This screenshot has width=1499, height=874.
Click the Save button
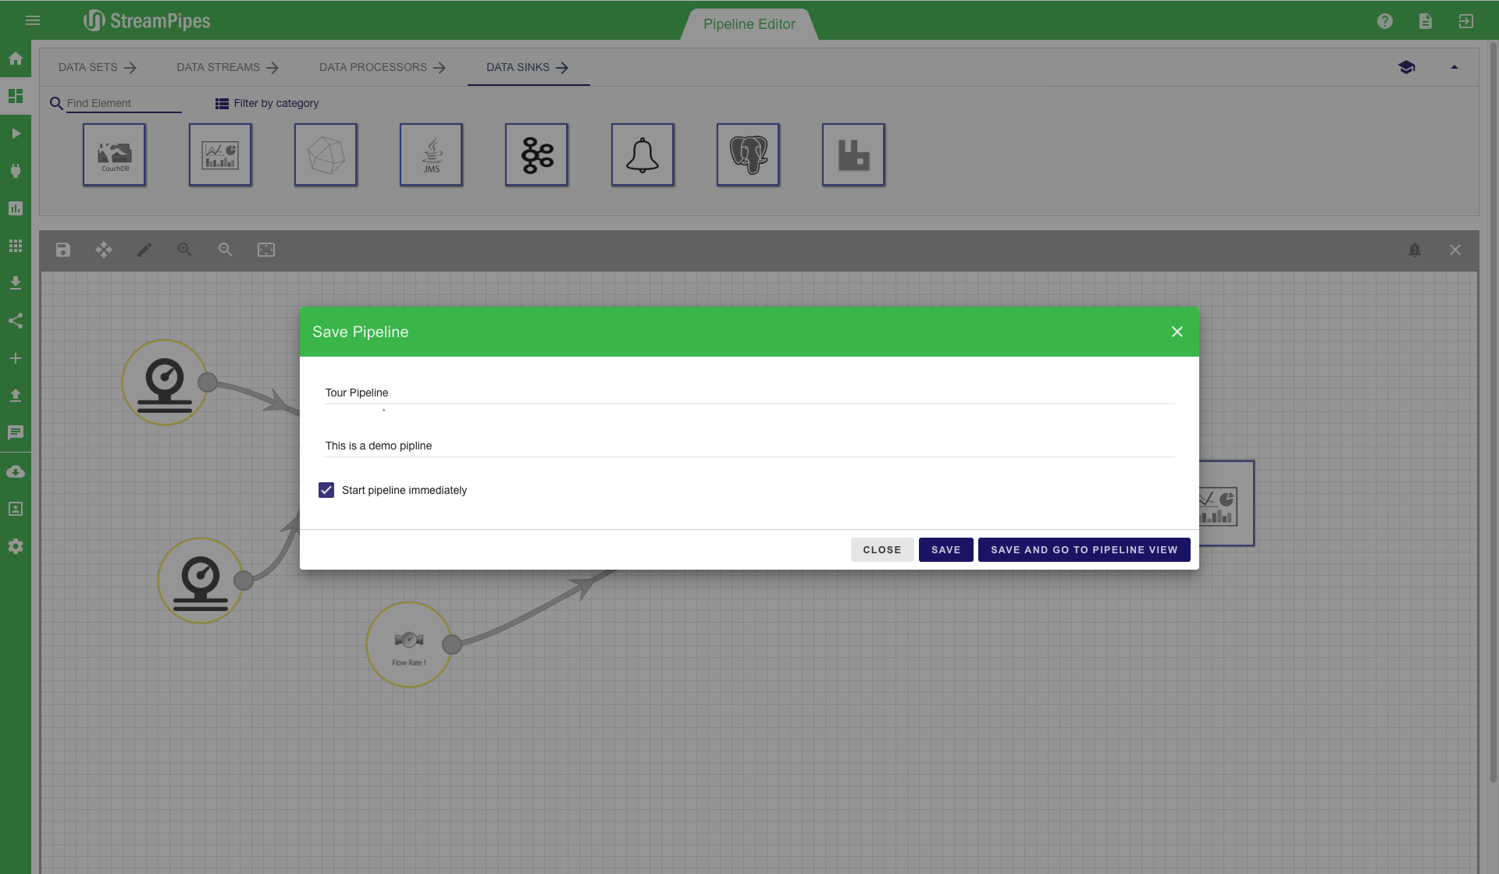pyautogui.click(x=945, y=549)
